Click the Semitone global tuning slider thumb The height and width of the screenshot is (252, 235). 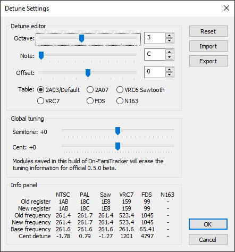(117, 131)
